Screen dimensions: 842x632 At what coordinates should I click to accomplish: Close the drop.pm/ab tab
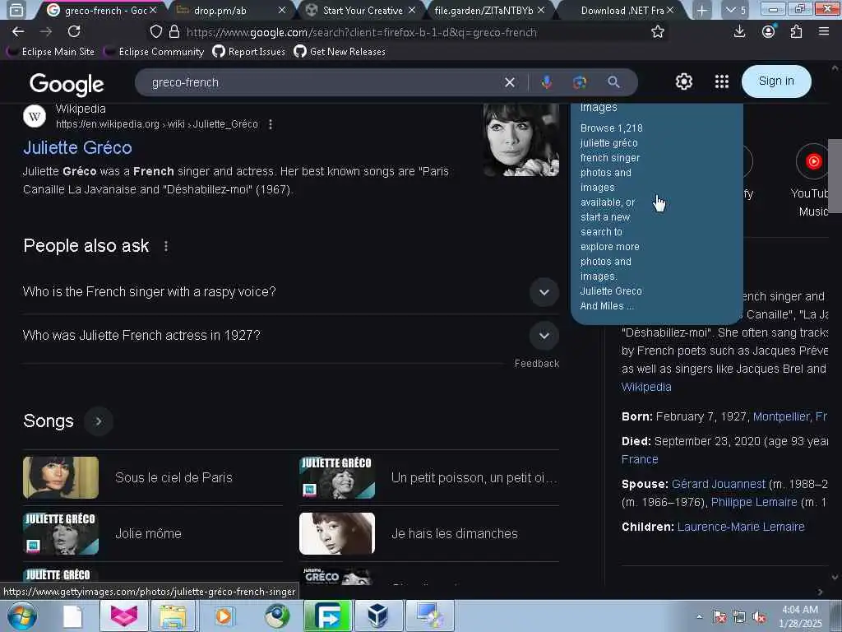point(282,10)
